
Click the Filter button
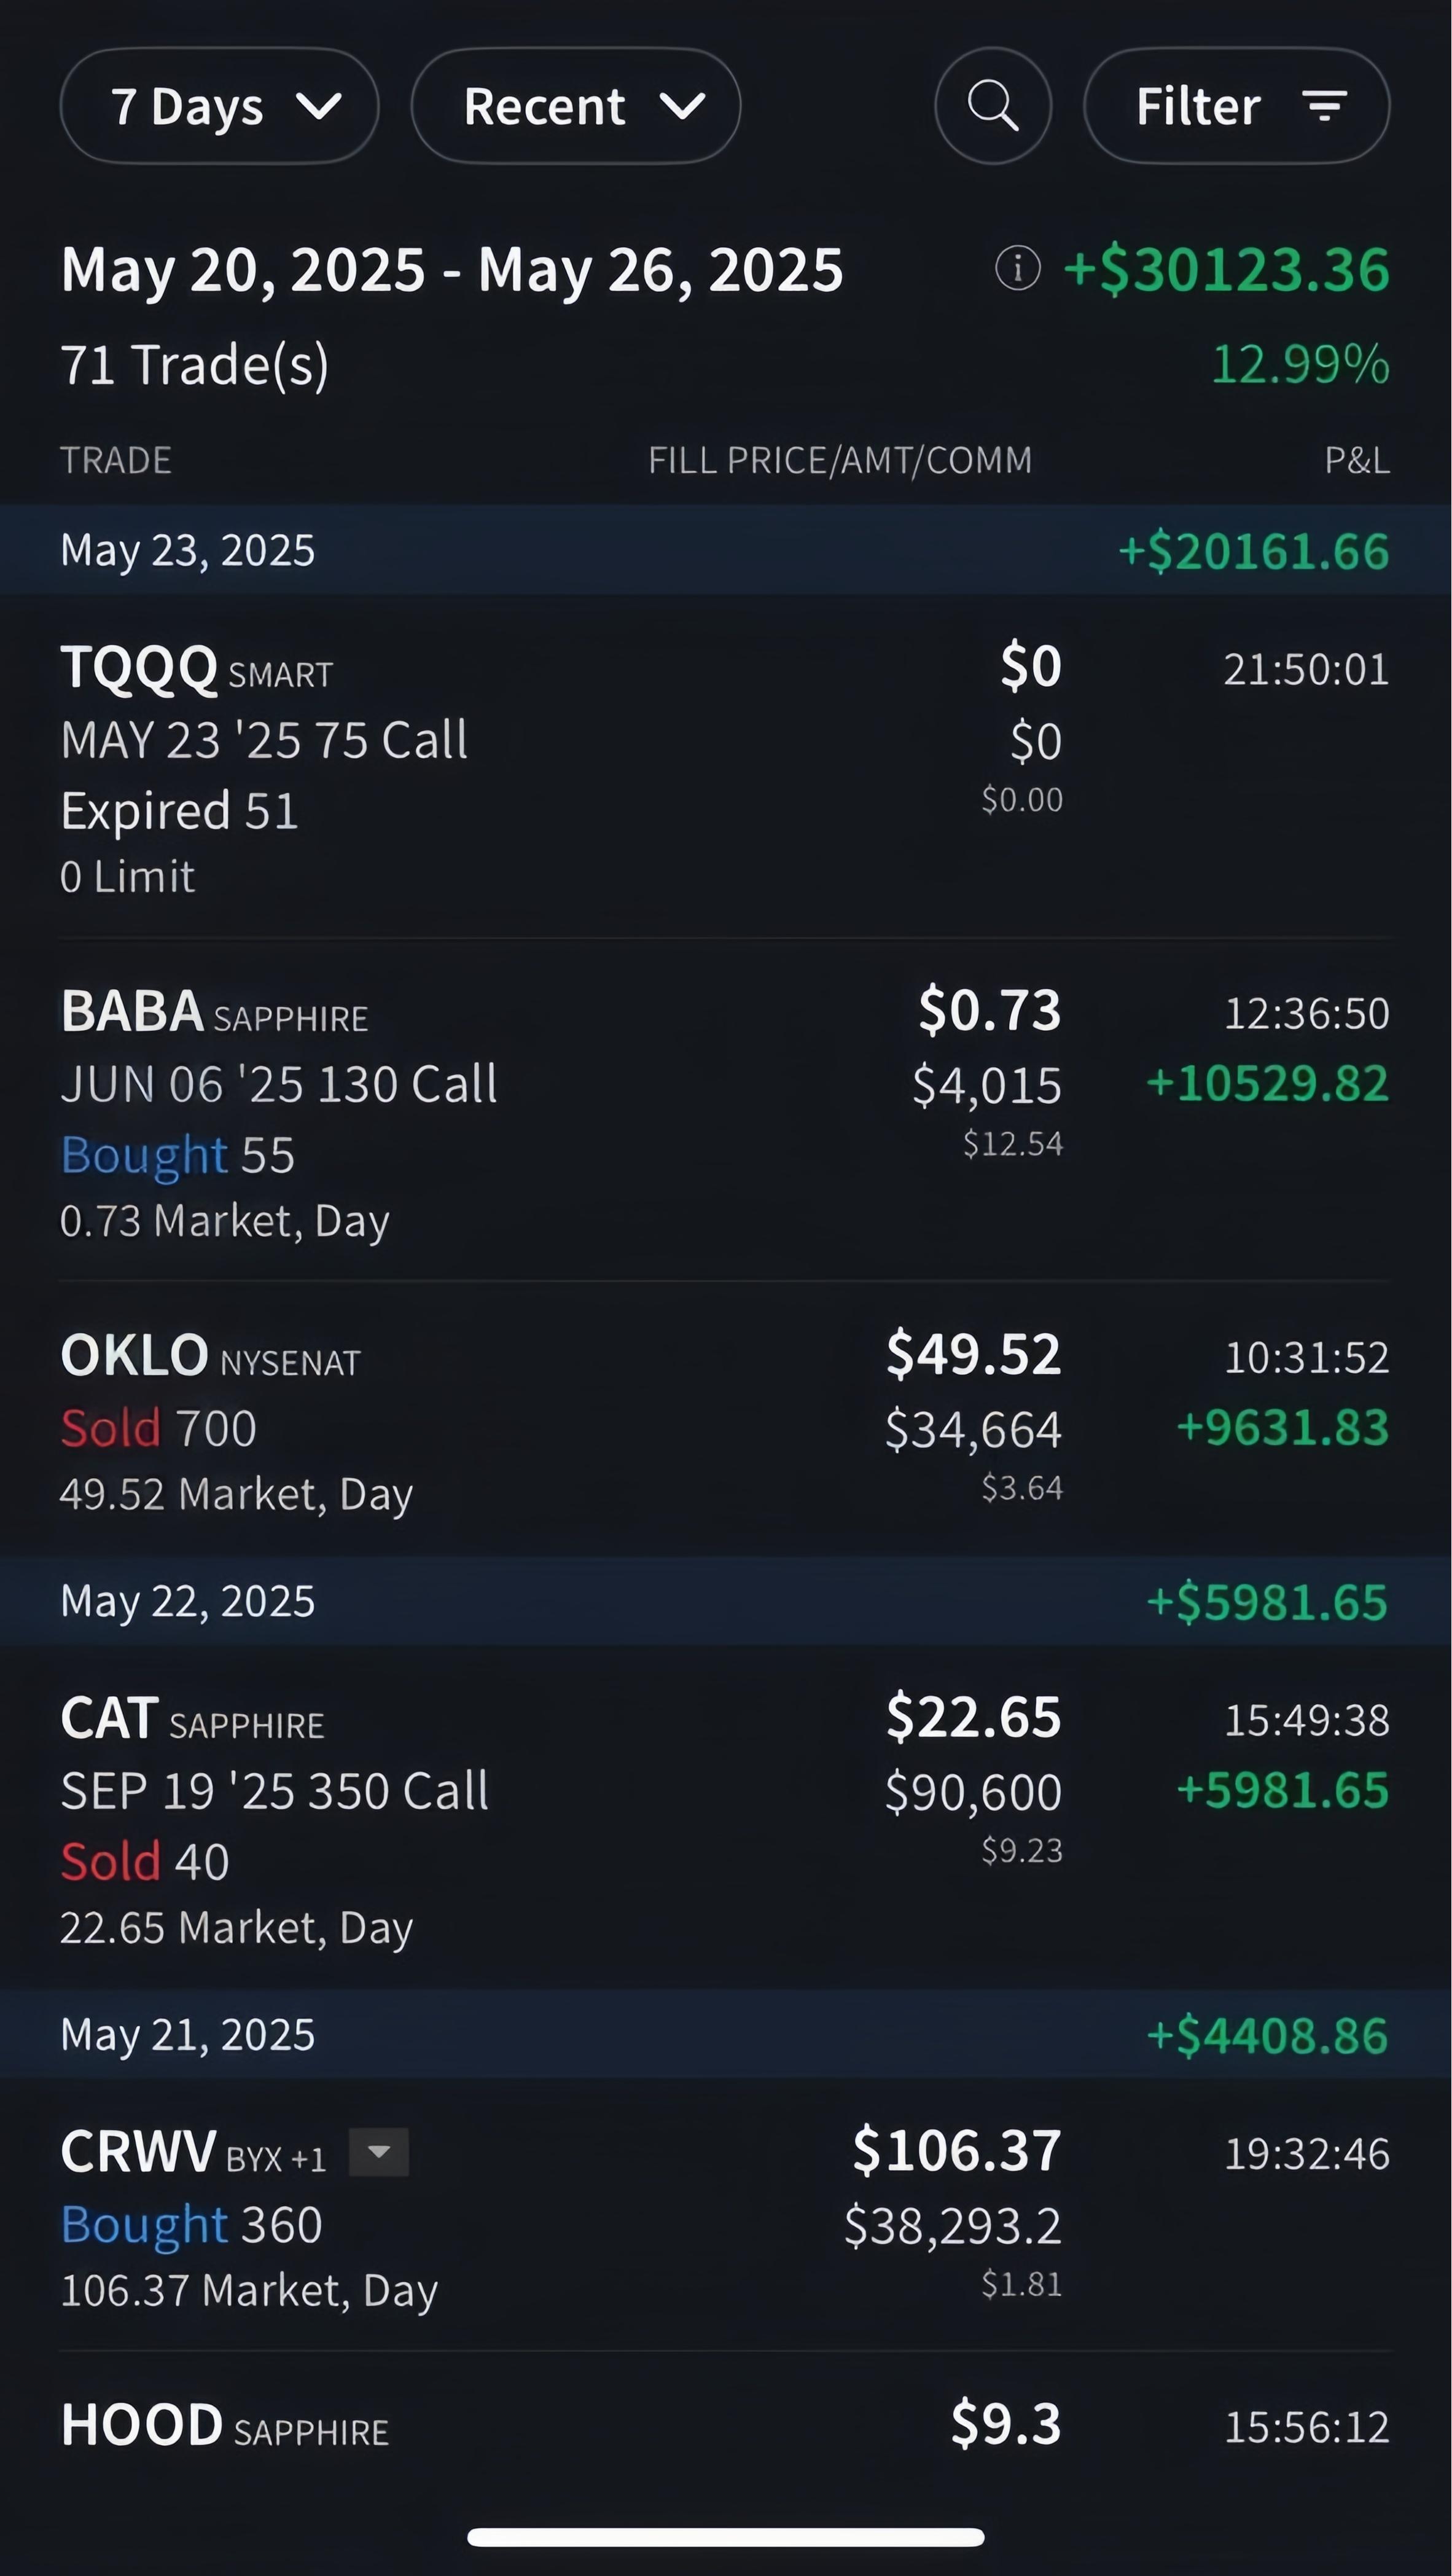click(x=1237, y=106)
